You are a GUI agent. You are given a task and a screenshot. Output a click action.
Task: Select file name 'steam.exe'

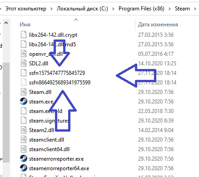click(x=41, y=102)
